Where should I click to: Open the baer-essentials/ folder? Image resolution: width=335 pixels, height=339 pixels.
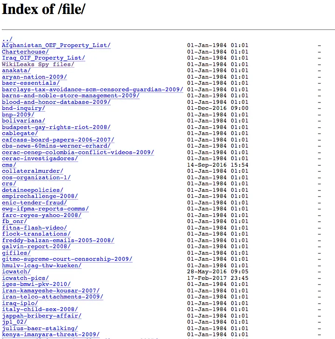point(31,83)
